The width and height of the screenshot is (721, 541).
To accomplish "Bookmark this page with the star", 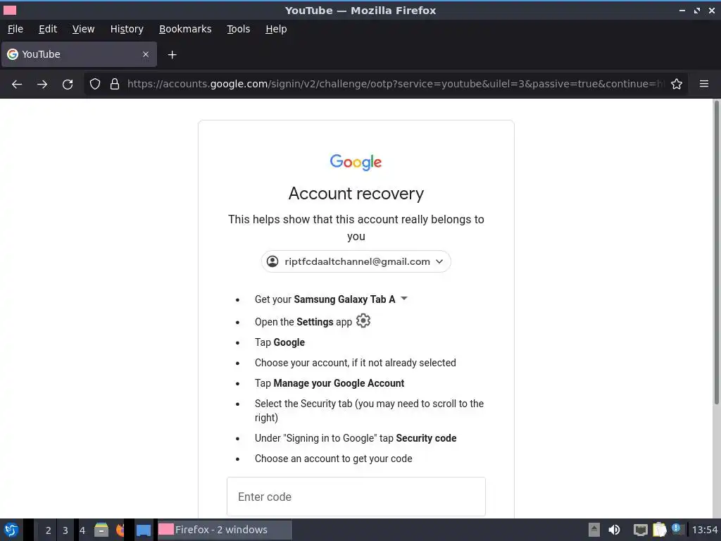I will tap(677, 84).
